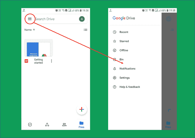Click the star icon beside Starred
The width and height of the screenshot is (195, 138).
pos(115,41)
